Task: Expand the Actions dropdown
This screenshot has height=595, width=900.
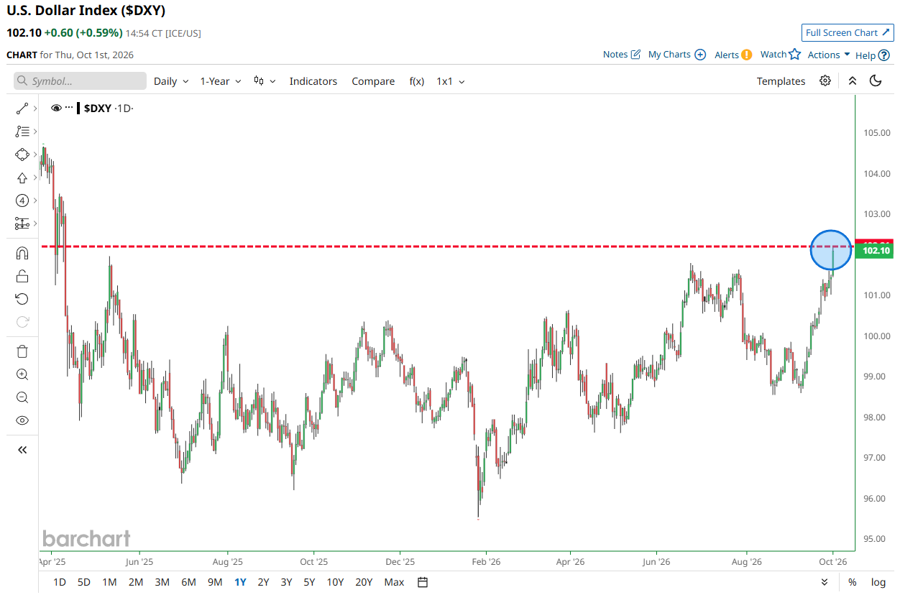Action: [x=829, y=55]
